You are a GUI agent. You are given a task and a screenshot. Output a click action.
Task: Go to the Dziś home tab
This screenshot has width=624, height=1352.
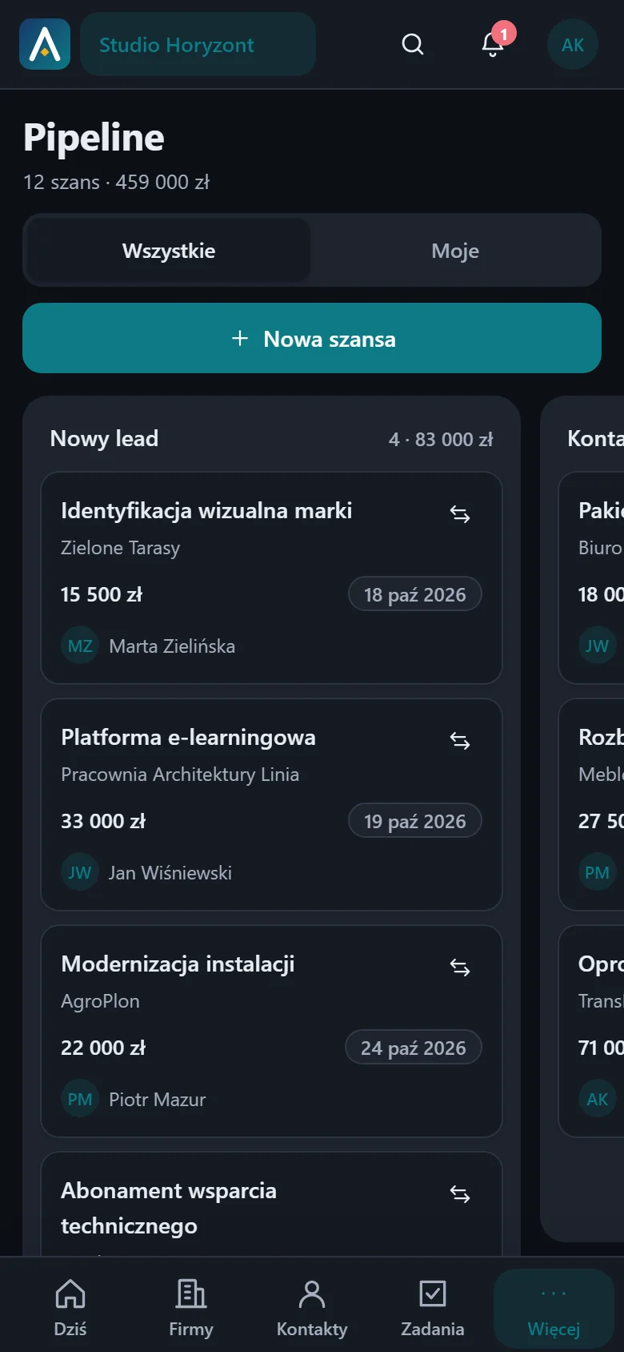pyautogui.click(x=70, y=1308)
